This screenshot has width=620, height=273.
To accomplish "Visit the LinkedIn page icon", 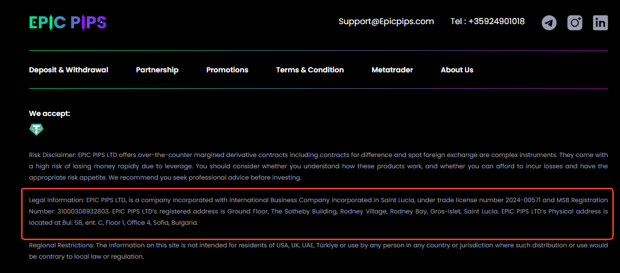I will [x=600, y=23].
